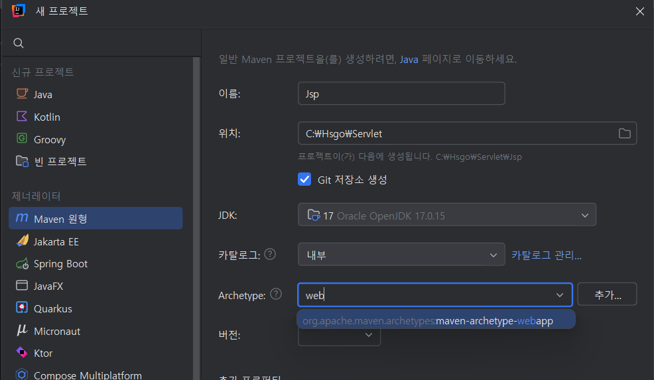The image size is (654, 380).
Task: Open the 버전 dropdown
Action: pos(339,335)
